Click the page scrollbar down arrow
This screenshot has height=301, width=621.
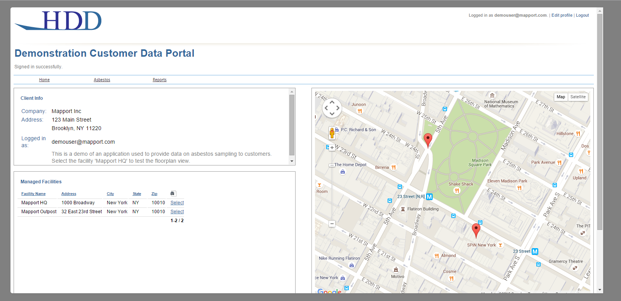(600, 290)
